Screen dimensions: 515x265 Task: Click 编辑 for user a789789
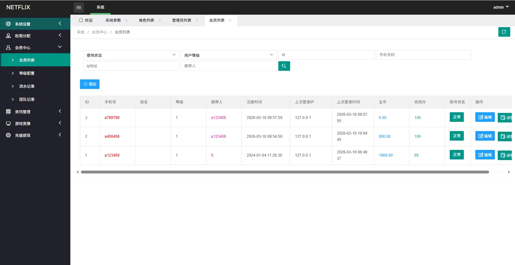coord(485,117)
